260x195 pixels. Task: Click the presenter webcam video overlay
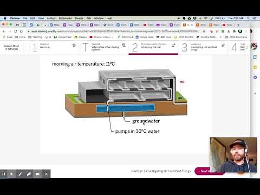coord(233,155)
